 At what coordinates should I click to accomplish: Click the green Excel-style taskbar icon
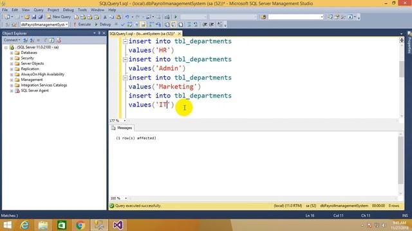(62, 225)
